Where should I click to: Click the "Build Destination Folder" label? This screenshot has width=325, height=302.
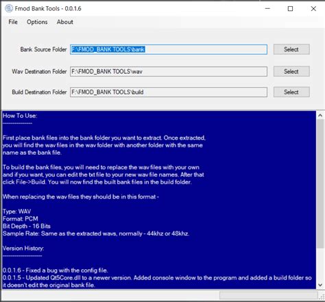coord(39,92)
